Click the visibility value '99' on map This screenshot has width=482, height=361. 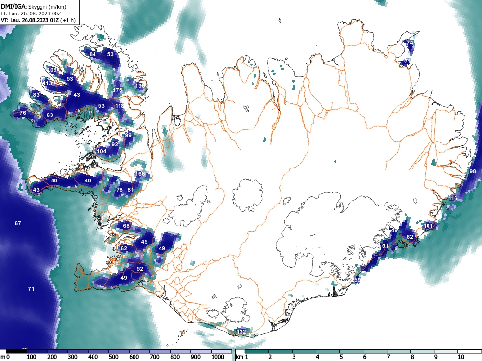click(128, 135)
